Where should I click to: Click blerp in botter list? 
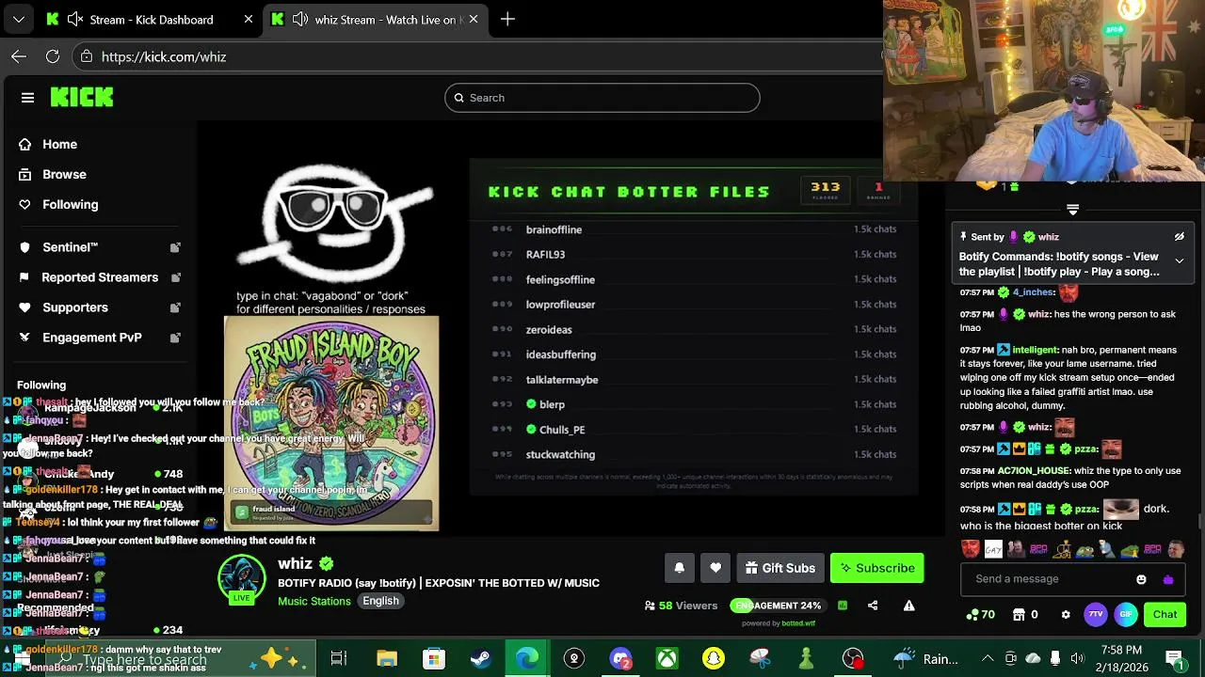click(552, 404)
